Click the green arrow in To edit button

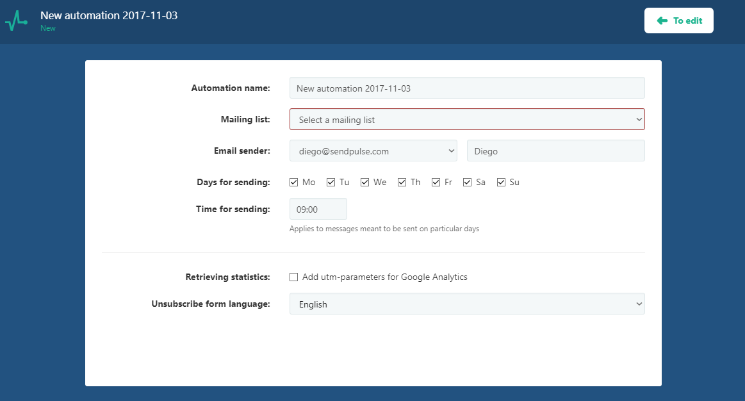(x=662, y=20)
